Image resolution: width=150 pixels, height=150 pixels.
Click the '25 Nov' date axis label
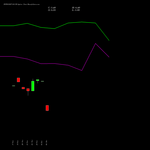click(x=37, y=142)
